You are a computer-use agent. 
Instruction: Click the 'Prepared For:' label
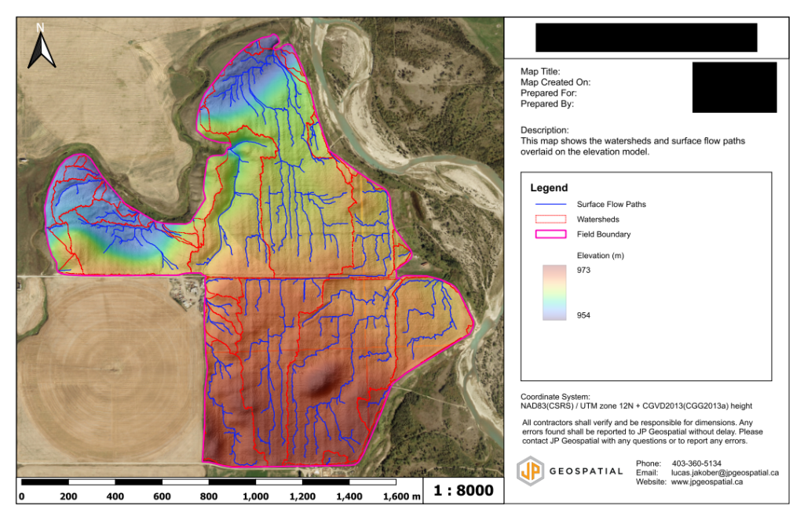[x=549, y=93]
